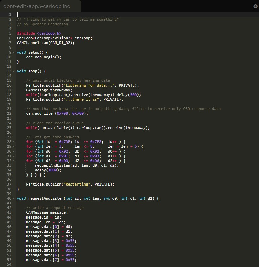
Task: Click 'message.data[3] = 0x55;' line
Action: (x=51, y=241)
